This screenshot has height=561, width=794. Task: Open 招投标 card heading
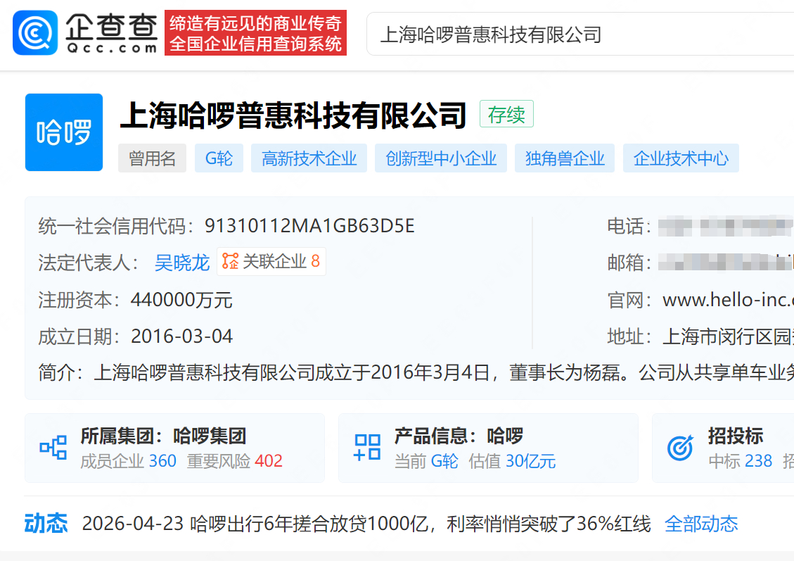(736, 436)
